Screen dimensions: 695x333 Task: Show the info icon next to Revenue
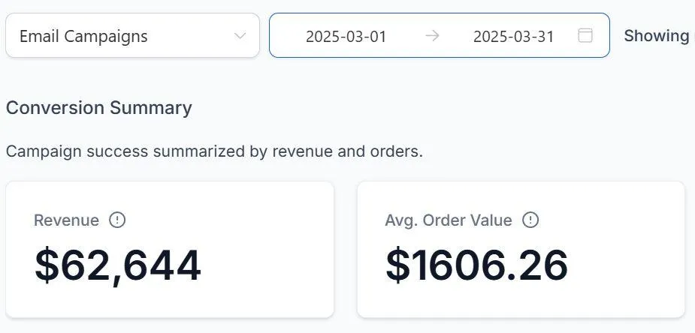pos(117,220)
